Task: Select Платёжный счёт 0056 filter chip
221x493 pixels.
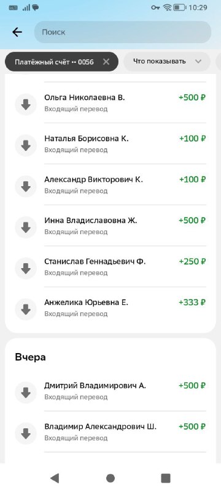Action: click(54, 62)
